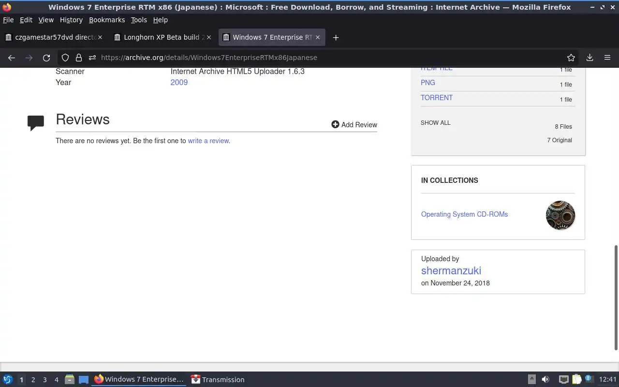Close the Longhorn XP Beta tab
The width and height of the screenshot is (619, 387).
point(209,37)
